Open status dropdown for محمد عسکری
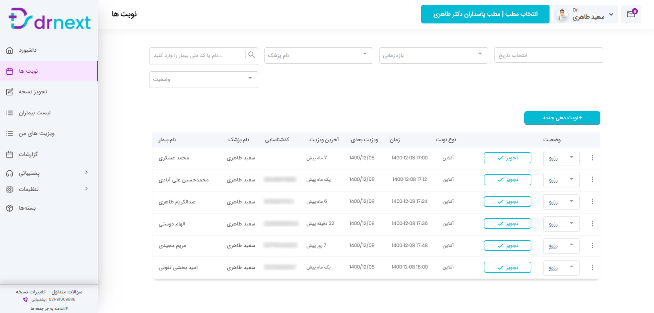This screenshot has height=313, width=654. click(562, 158)
